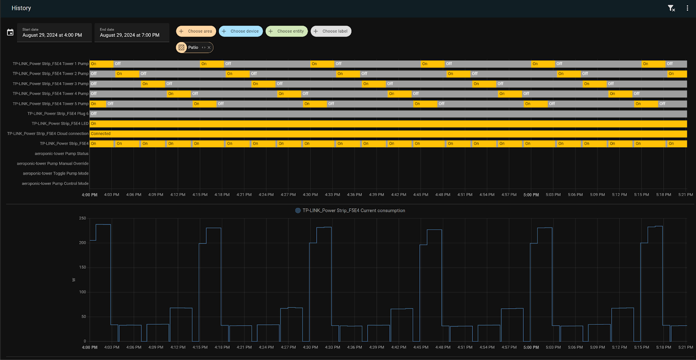Open the calendar date range picker
The height and width of the screenshot is (360, 696).
point(10,32)
